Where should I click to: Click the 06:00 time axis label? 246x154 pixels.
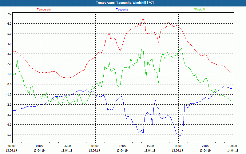[x=67, y=146]
